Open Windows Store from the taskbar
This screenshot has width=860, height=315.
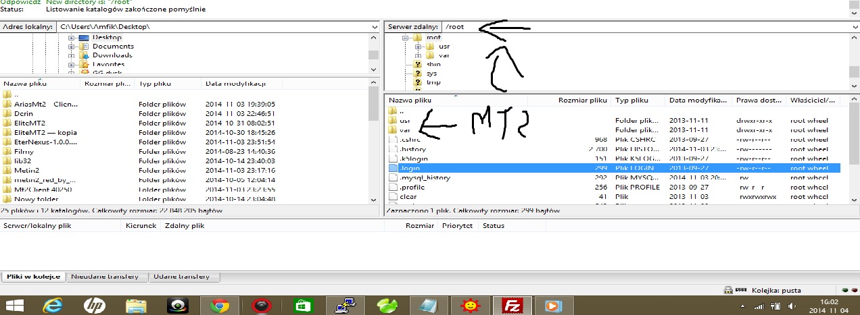coord(304,305)
